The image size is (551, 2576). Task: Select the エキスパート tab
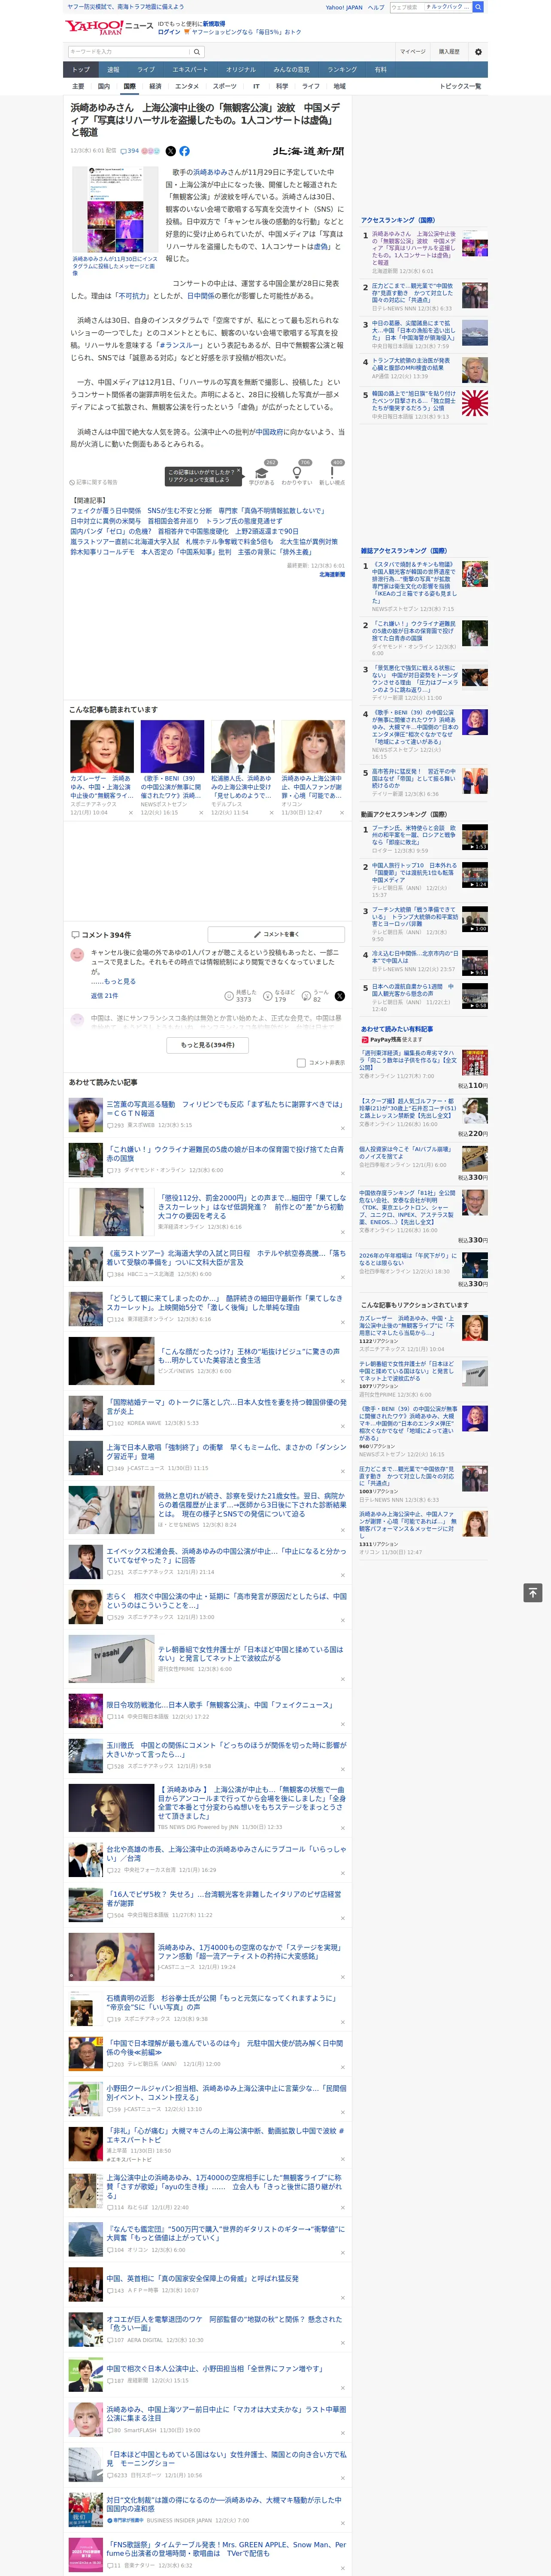[190, 69]
